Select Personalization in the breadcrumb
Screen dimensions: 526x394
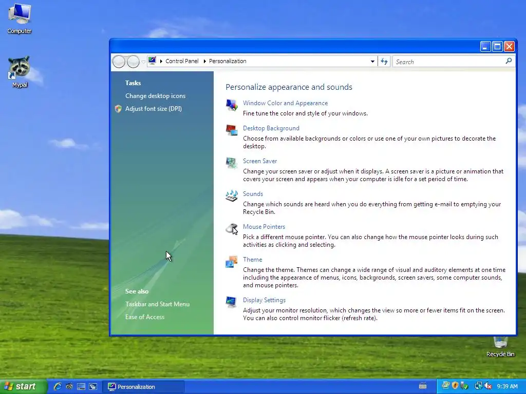tap(228, 62)
